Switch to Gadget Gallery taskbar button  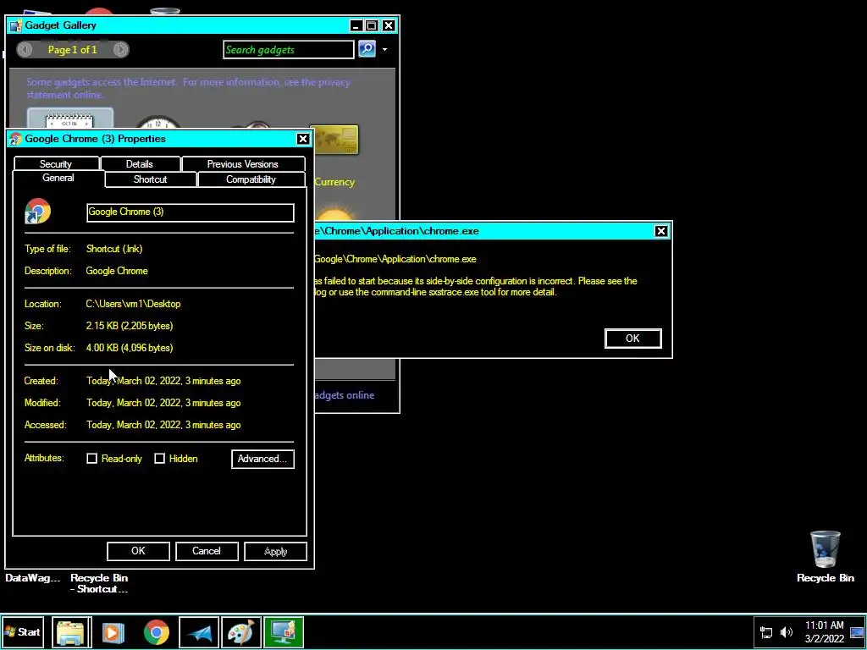pyautogui.click(x=284, y=632)
